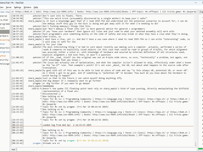The image size is (203, 152).
Task: Switch to the security channel
Action: tap(4, 60)
